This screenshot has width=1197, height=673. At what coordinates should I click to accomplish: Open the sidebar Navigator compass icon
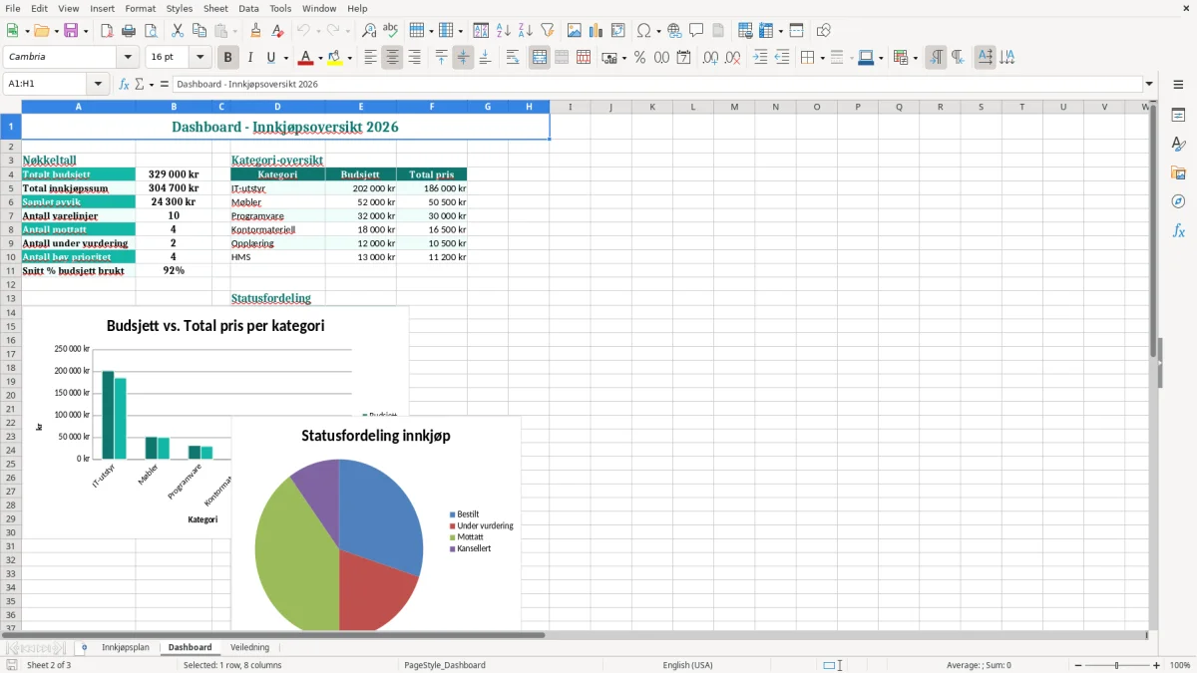pyautogui.click(x=1178, y=202)
